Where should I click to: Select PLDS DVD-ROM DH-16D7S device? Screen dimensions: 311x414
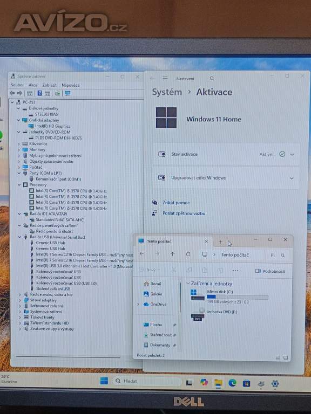[58, 138]
